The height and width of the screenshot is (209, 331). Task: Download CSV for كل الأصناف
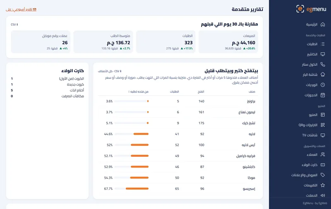[x=110, y=71]
